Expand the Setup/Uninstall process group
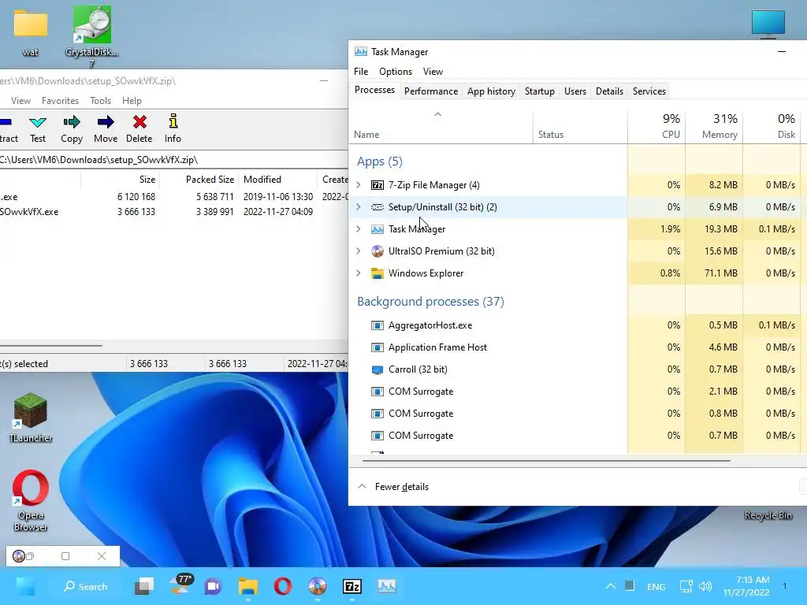807x605 pixels. pos(359,207)
